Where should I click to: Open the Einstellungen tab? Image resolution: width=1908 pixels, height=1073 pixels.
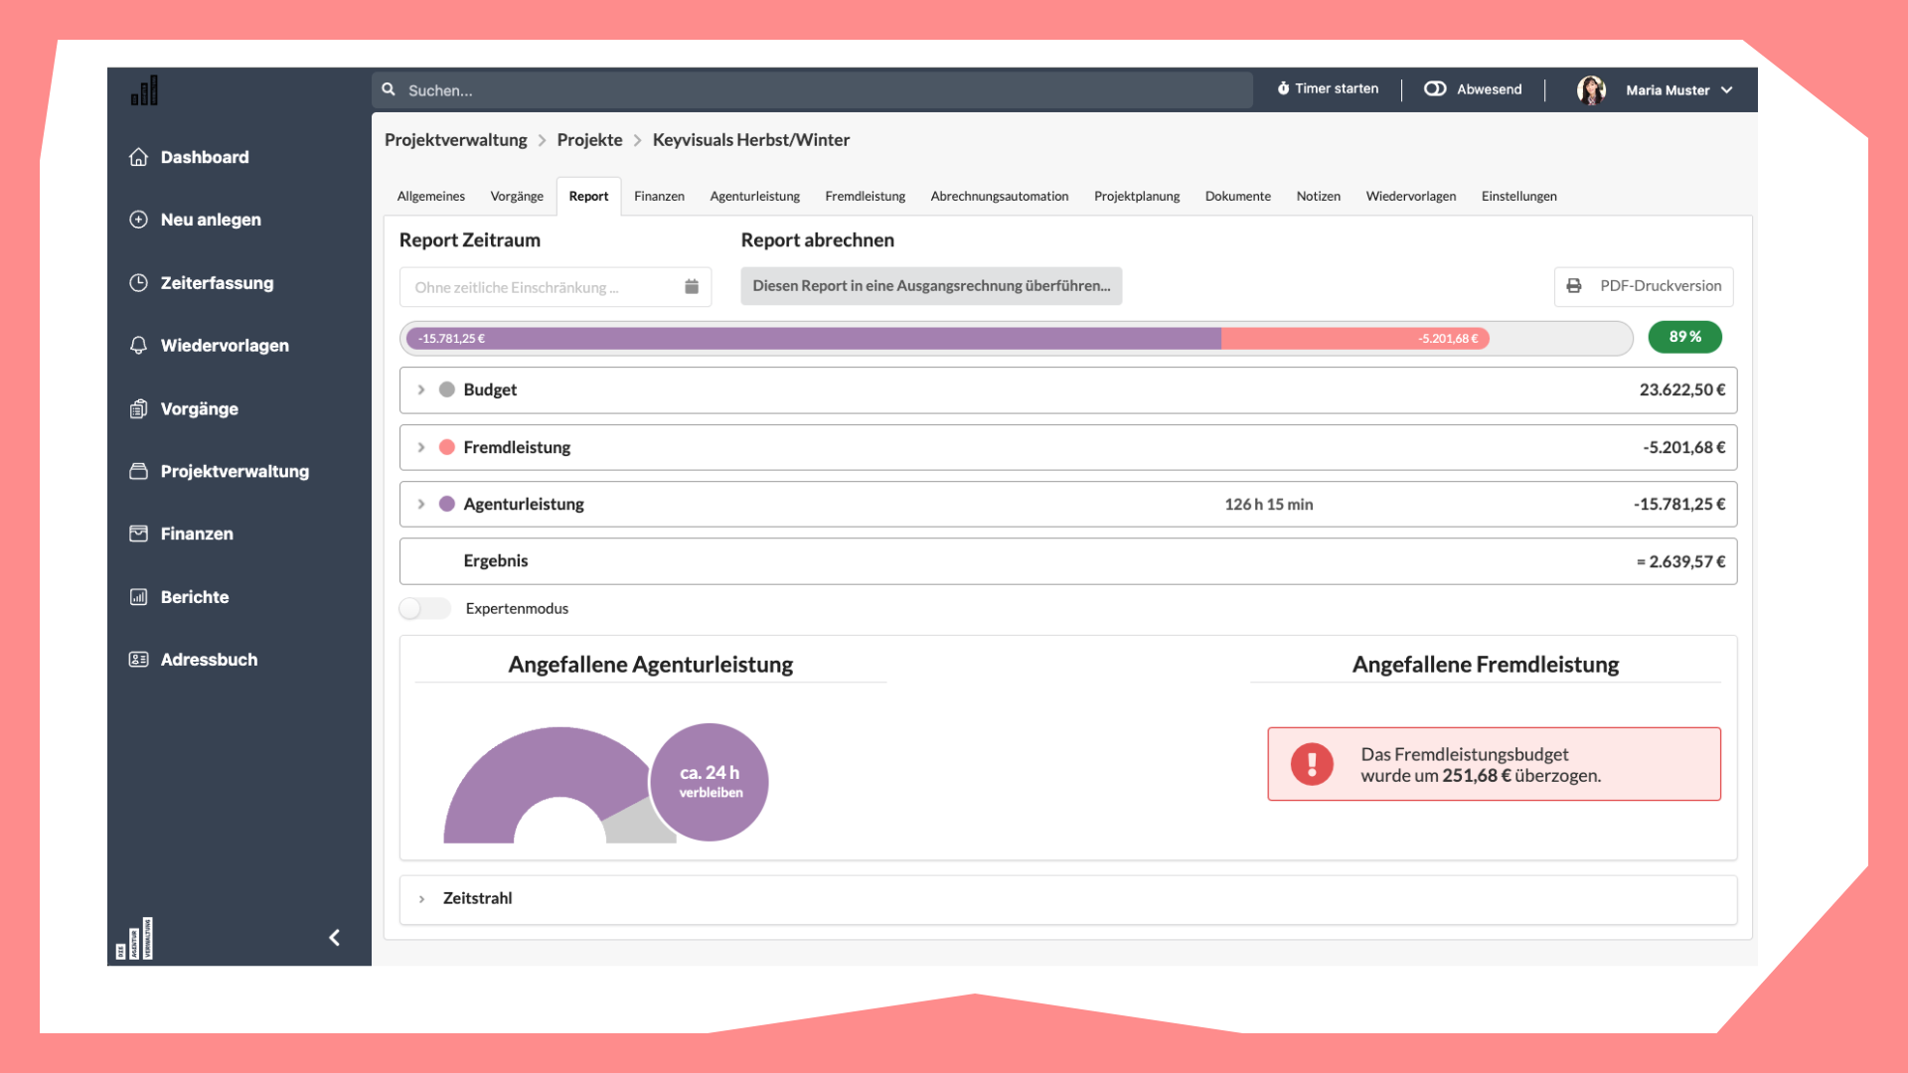coord(1519,196)
